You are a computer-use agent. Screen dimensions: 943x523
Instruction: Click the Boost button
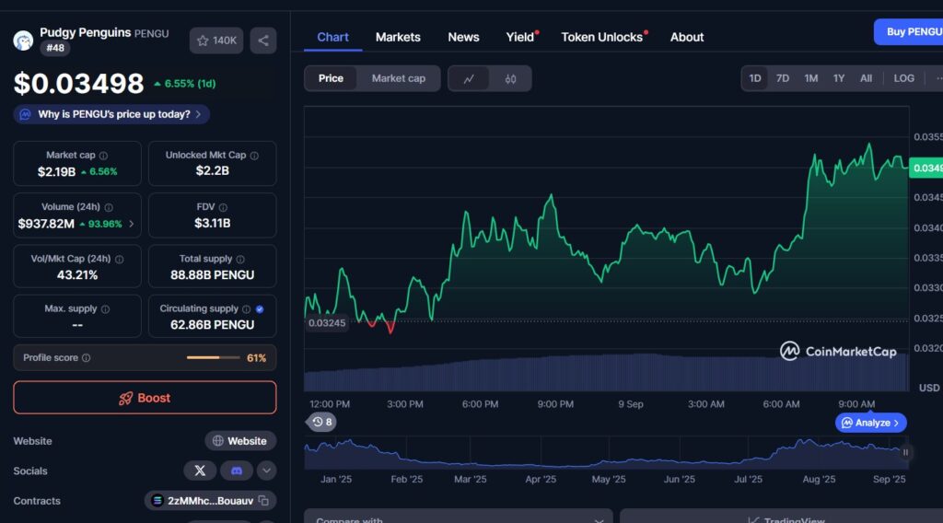click(145, 398)
